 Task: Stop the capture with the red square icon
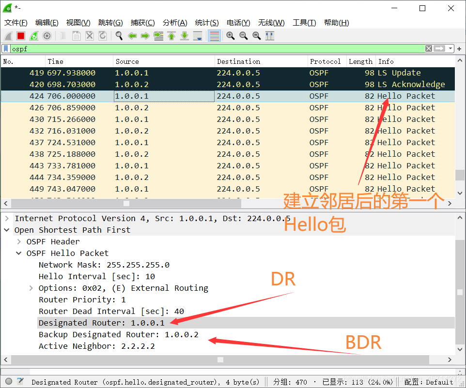(x=21, y=36)
